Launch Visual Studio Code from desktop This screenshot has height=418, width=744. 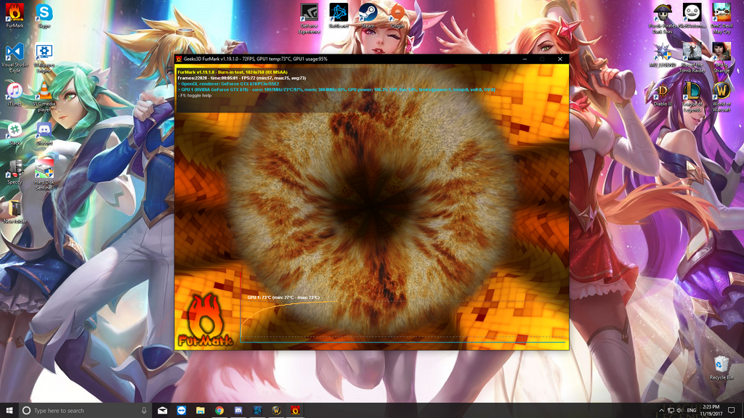15,58
